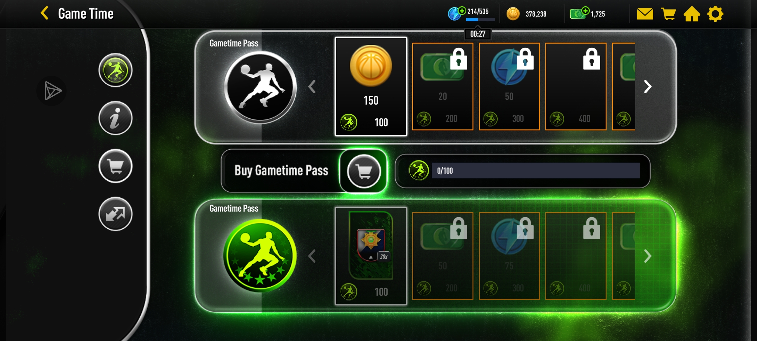Select the green Gametime player sidebar icon
This screenshot has width=757, height=341.
pos(115,70)
